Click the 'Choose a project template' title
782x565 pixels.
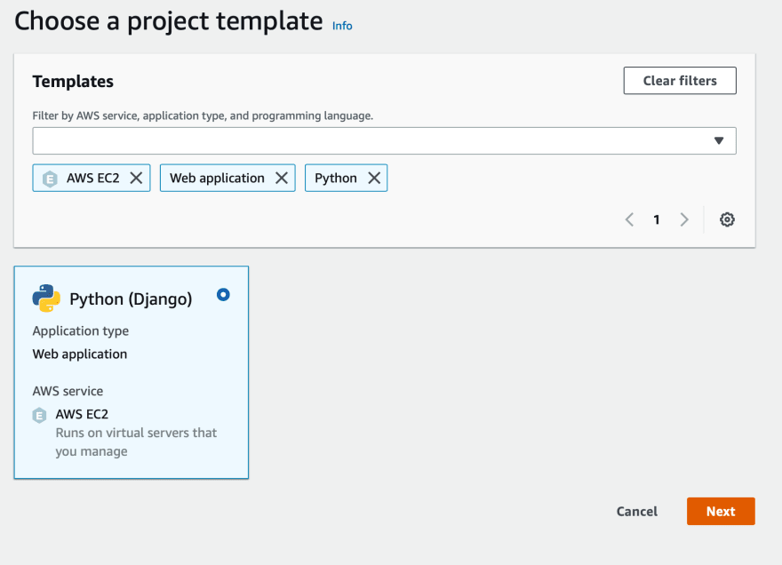[169, 21]
